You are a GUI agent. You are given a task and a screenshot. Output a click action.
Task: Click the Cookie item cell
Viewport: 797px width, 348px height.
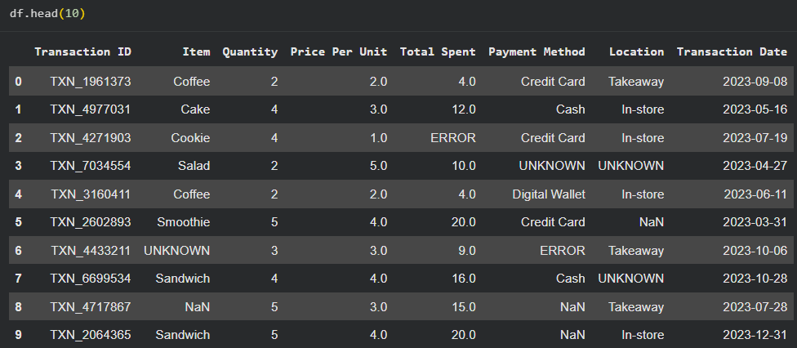[190, 138]
